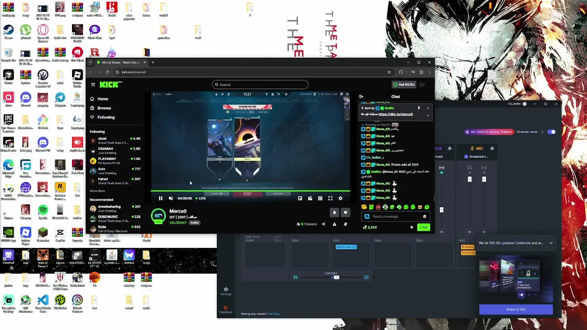
Task: Click the Send a message field
Action: 395,216
